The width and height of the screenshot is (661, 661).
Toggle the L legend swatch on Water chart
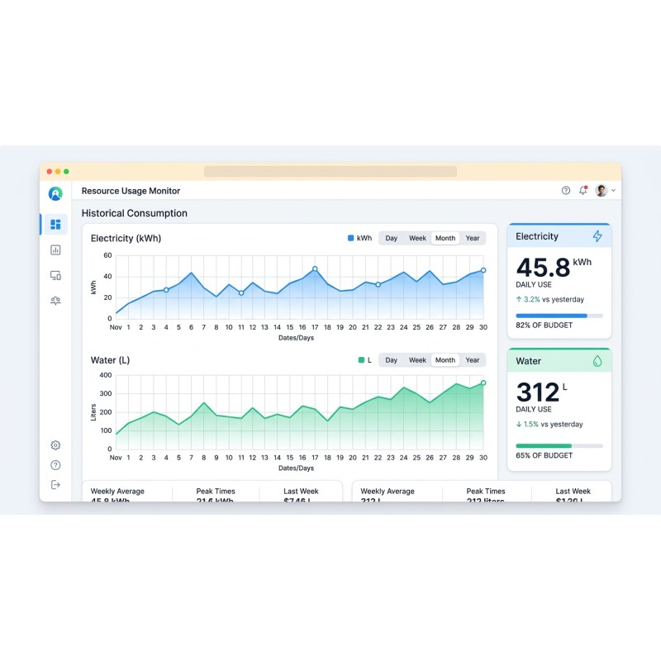[361, 360]
